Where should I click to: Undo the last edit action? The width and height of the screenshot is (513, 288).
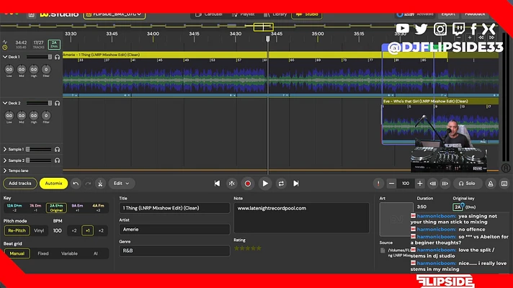(x=76, y=184)
